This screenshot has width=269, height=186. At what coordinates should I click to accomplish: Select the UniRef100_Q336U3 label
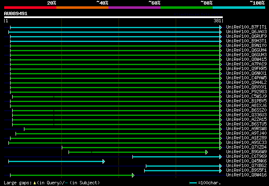click(x=246, y=115)
